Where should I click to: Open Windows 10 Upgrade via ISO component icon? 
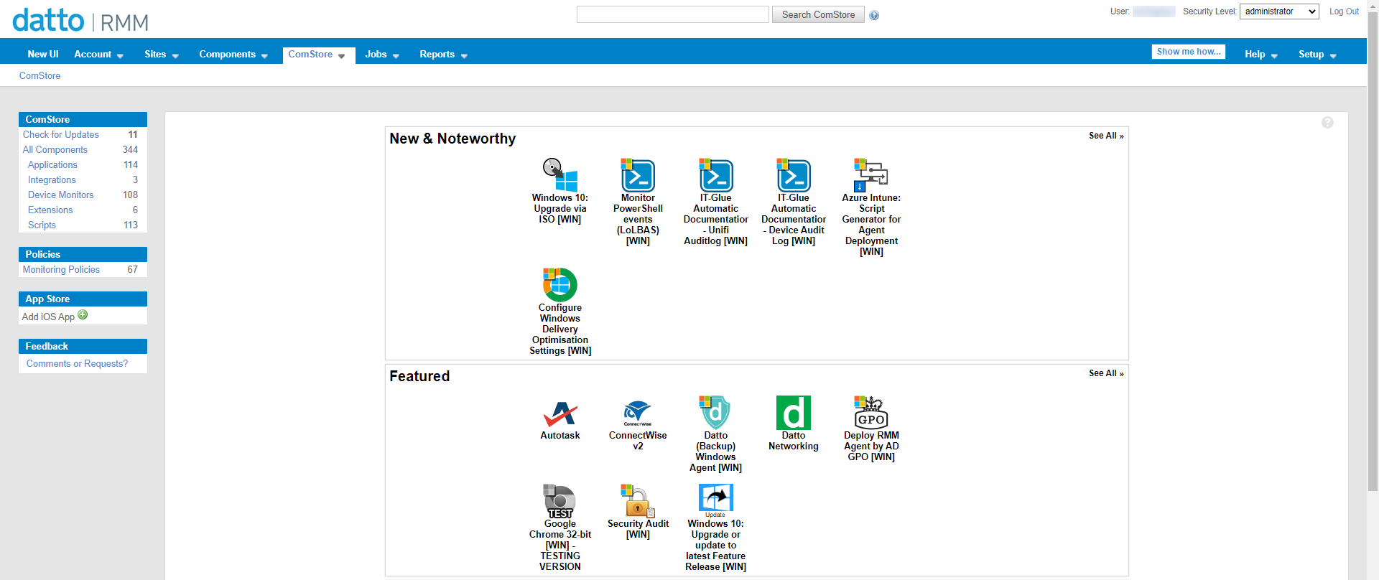[560, 174]
